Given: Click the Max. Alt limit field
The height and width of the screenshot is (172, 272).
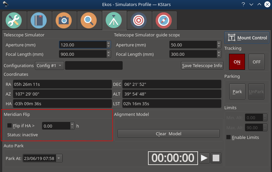Looking at the screenshot, I should 254,128.
